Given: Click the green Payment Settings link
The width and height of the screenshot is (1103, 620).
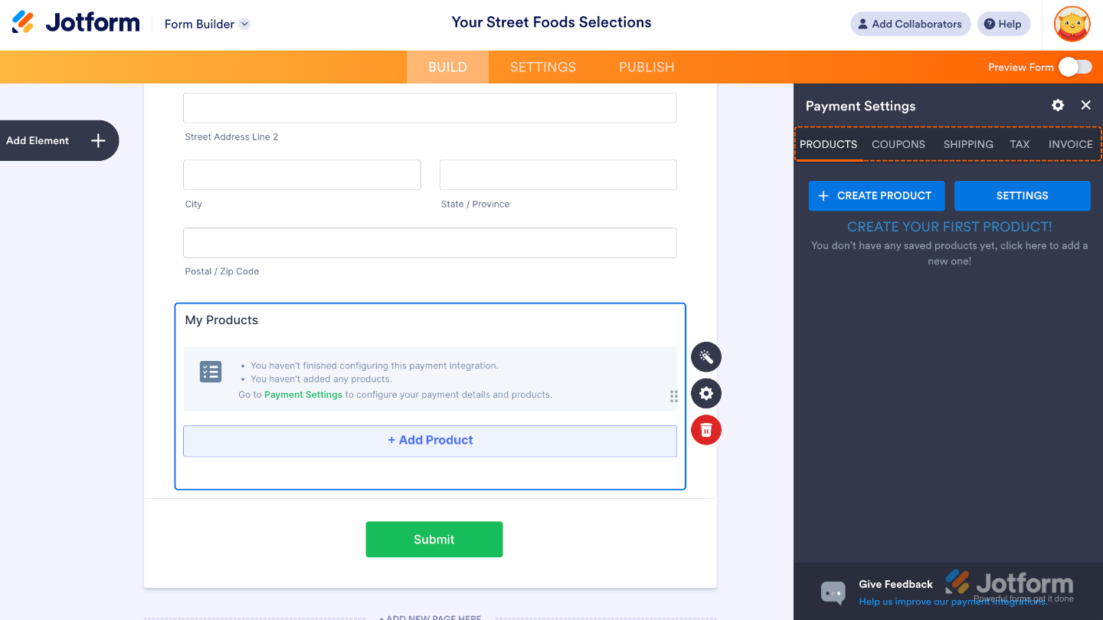Looking at the screenshot, I should pos(303,395).
